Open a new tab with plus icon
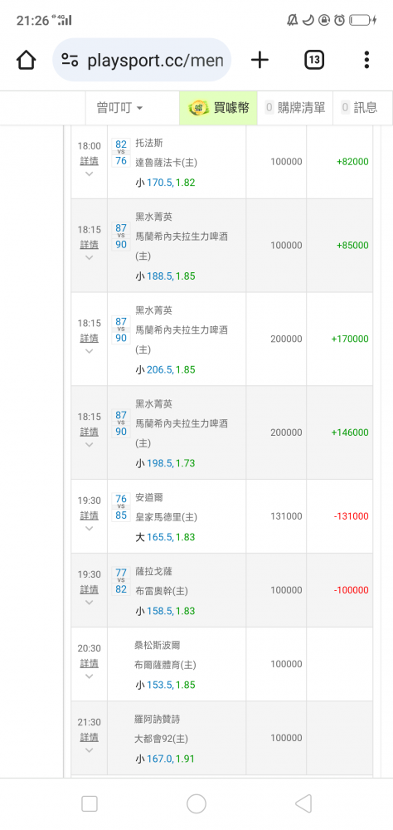The width and height of the screenshot is (393, 830). (x=260, y=60)
